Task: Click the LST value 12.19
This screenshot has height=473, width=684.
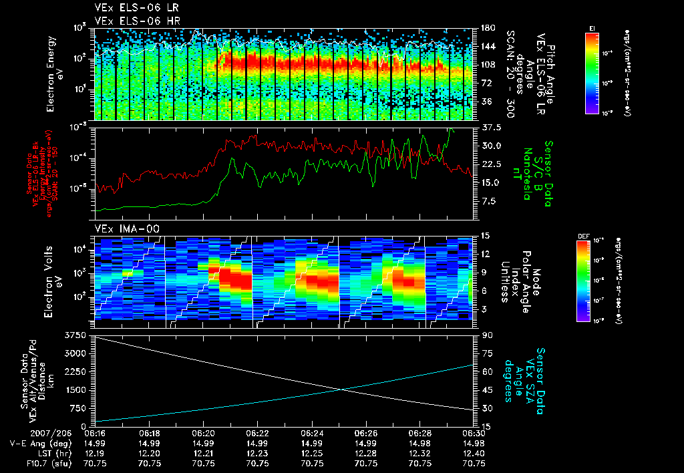Action: click(95, 454)
